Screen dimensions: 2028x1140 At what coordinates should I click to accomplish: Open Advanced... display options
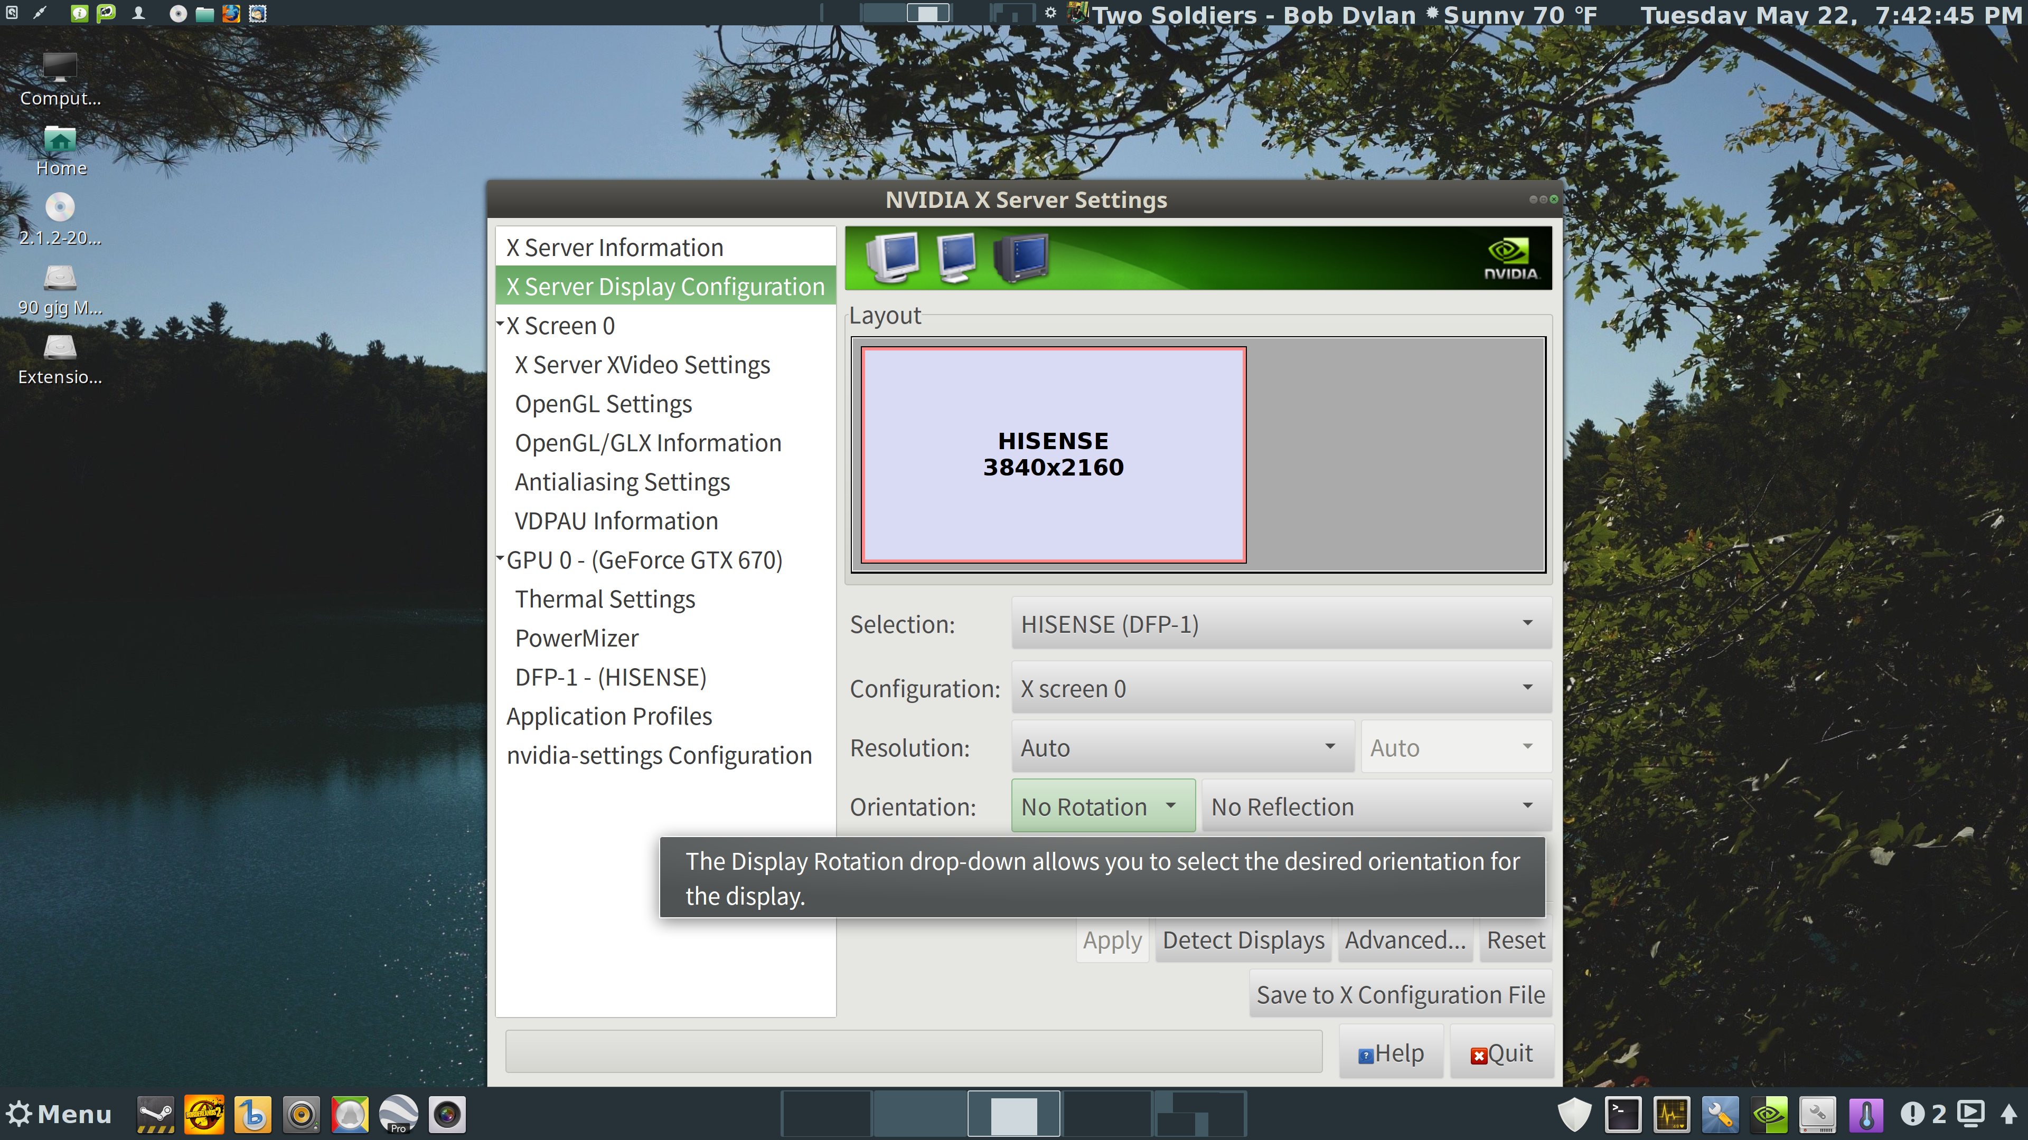click(x=1405, y=940)
